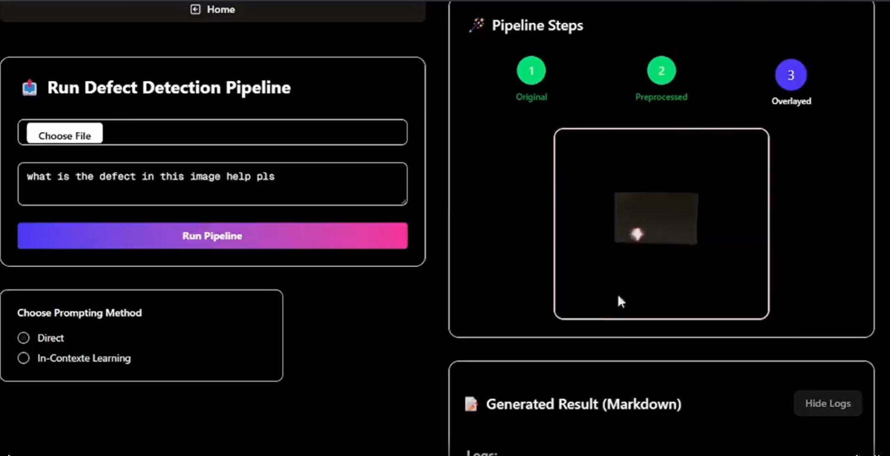This screenshot has width=890, height=456.
Task: Enable the In-Contexte Learning option
Action: tap(23, 358)
